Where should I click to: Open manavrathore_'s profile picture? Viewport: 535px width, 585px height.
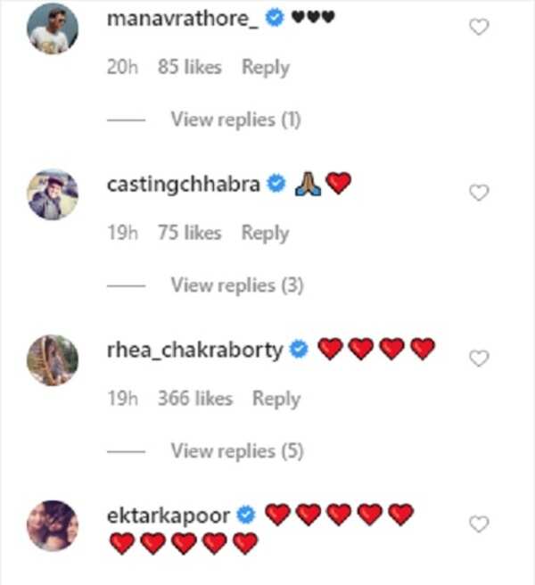pyautogui.click(x=53, y=29)
